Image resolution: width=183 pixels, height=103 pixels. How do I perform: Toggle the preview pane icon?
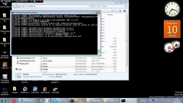point(120,11)
